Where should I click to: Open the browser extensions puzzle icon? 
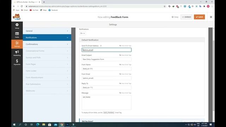pos(204,6)
